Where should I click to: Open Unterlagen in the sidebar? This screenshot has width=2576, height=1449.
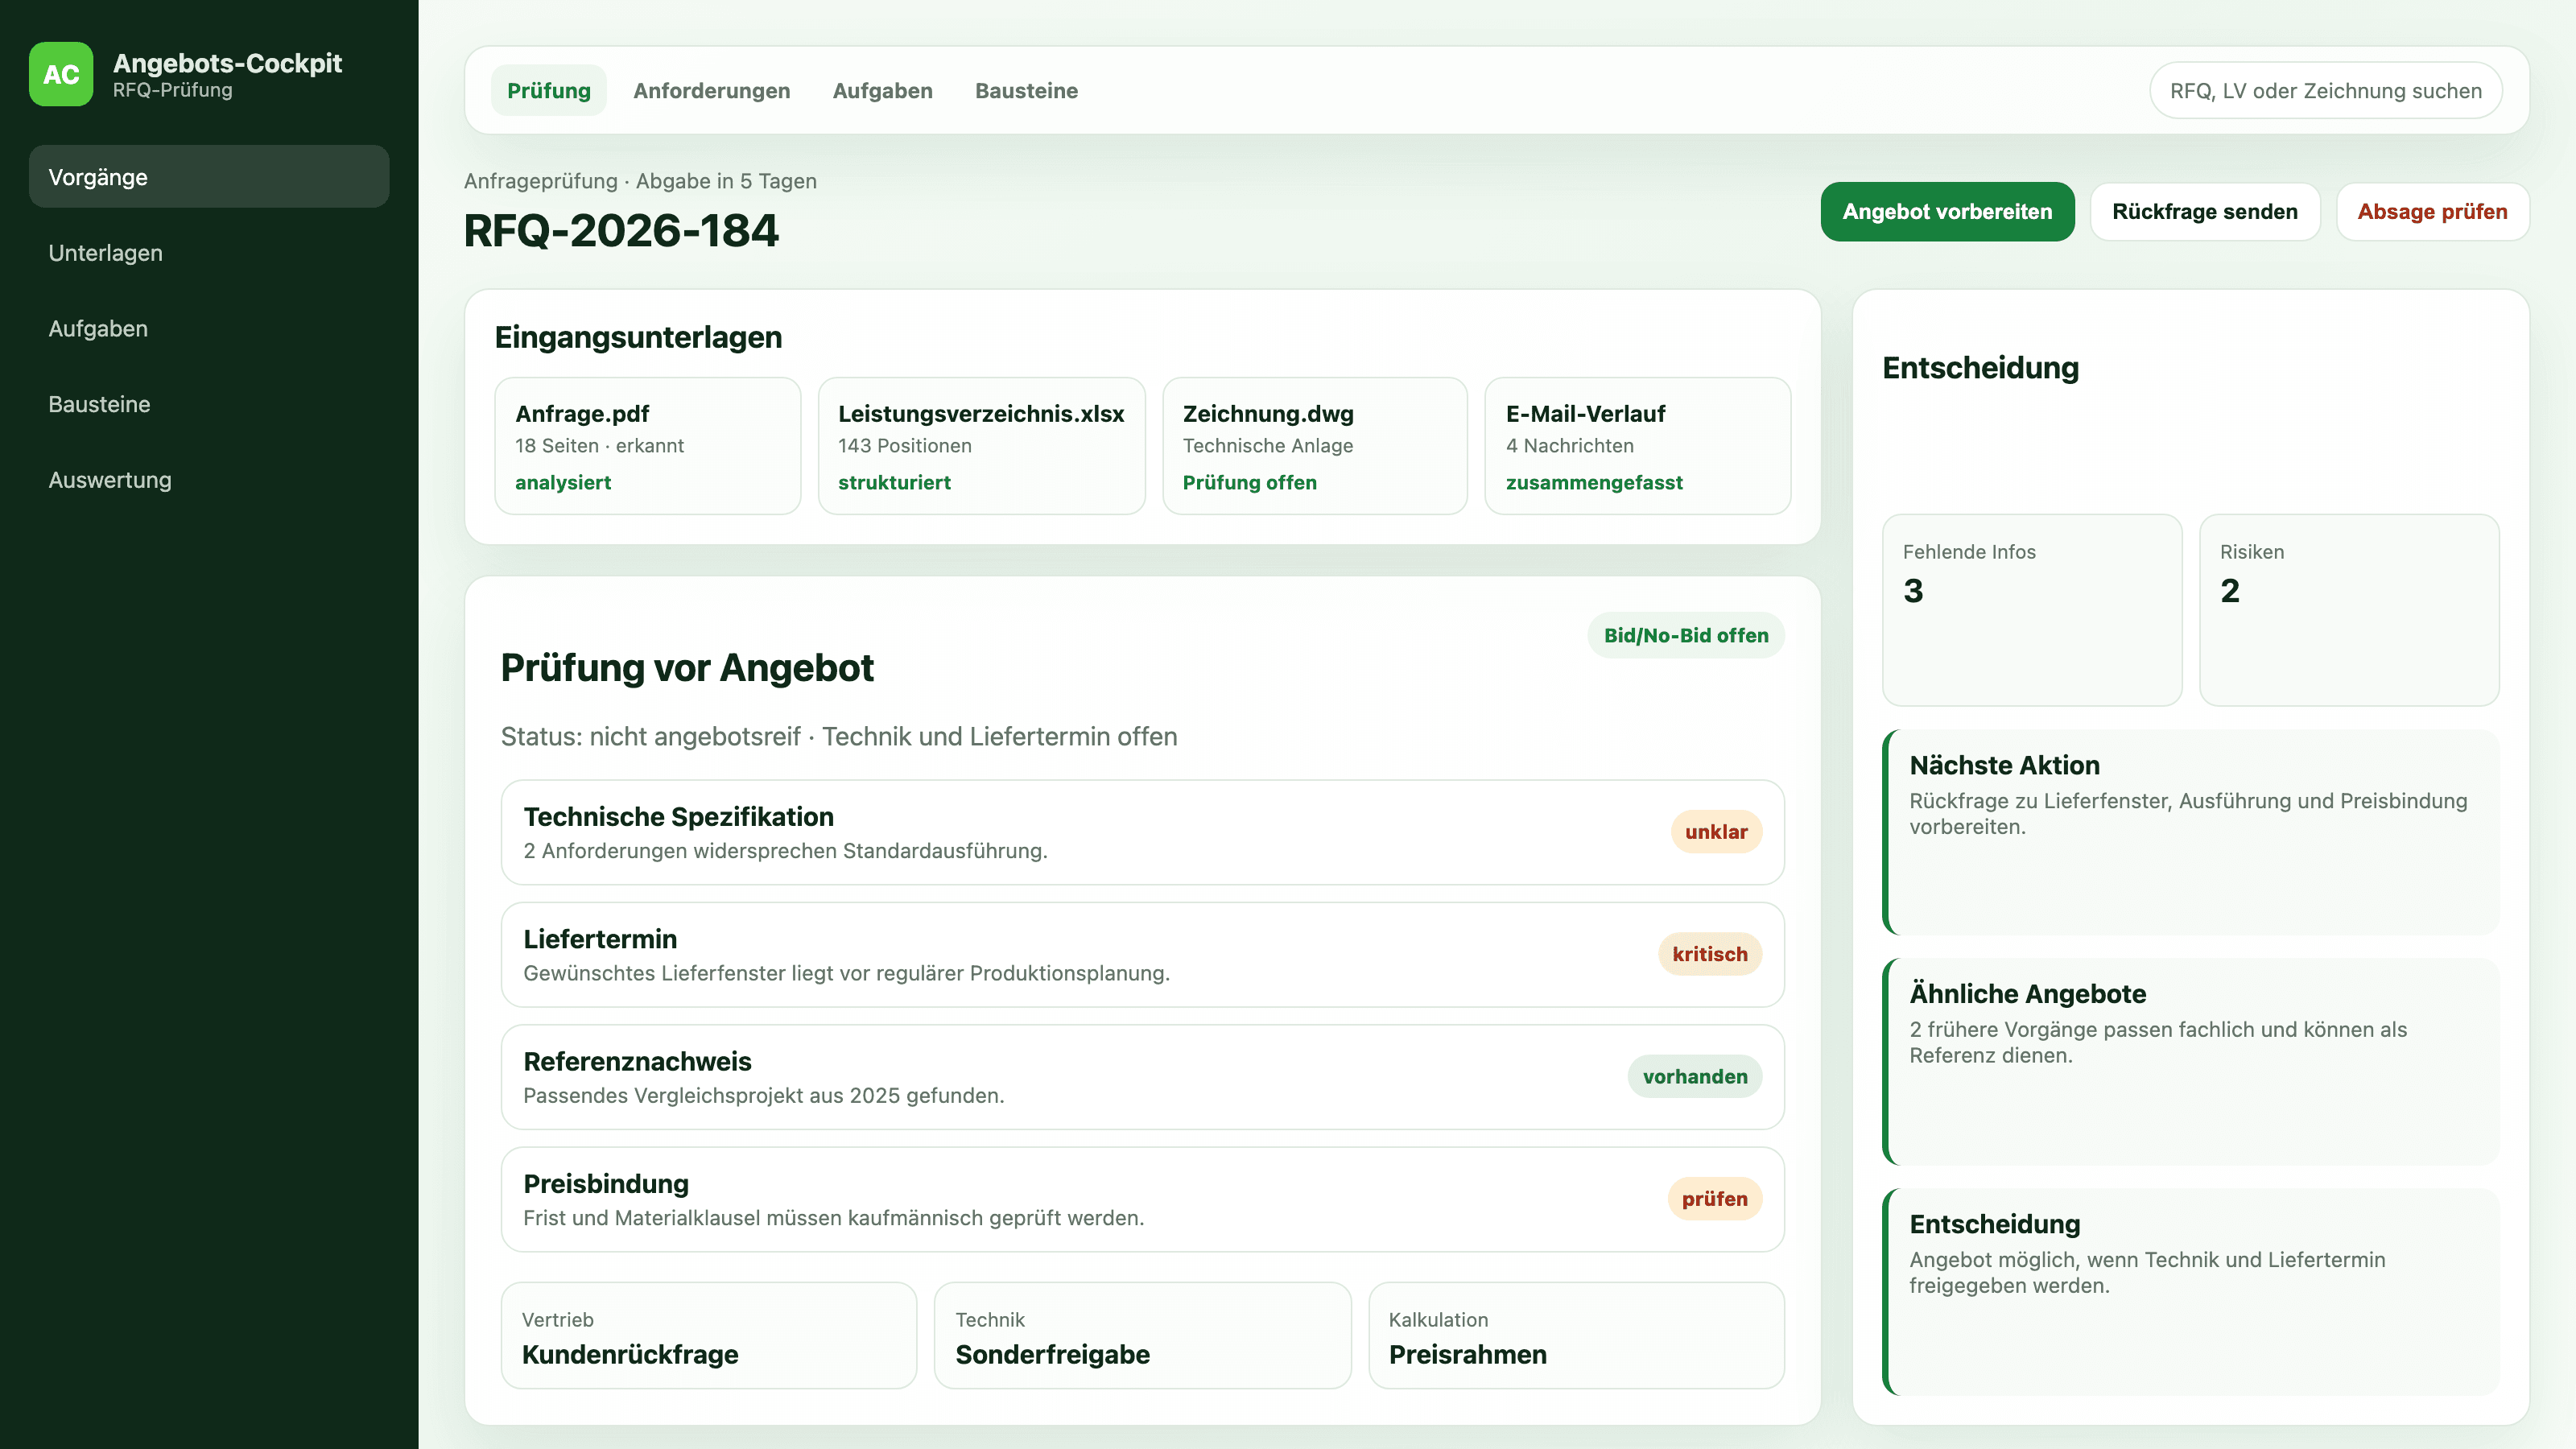pos(209,252)
